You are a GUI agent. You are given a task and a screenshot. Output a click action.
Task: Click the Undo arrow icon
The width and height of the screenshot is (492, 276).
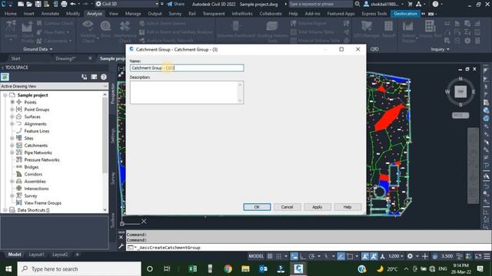point(73,4)
